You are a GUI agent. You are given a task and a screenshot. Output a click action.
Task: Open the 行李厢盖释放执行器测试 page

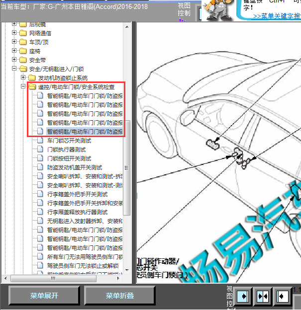[77, 212]
